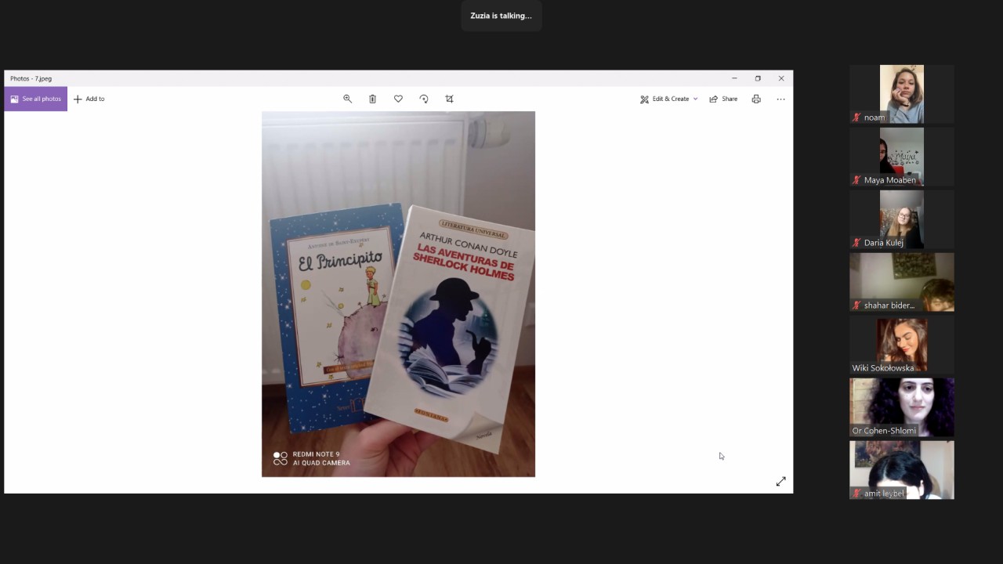Rotate the photo with the rotate icon
This screenshot has width=1003, height=564.
click(x=424, y=99)
